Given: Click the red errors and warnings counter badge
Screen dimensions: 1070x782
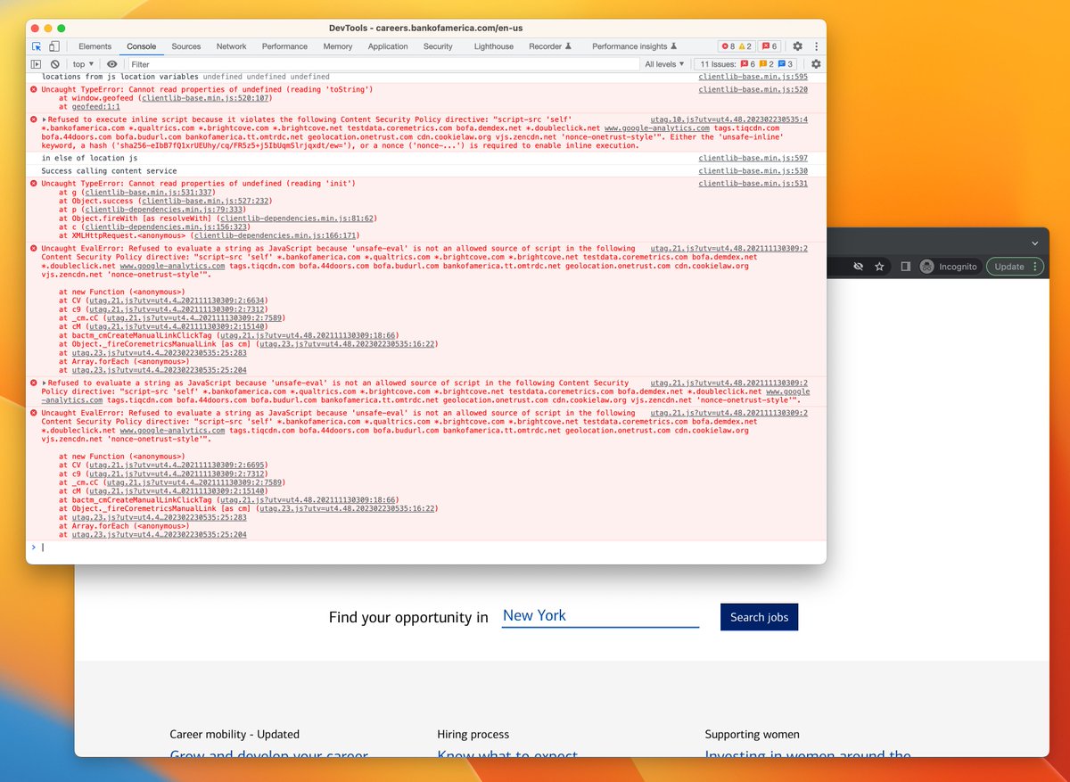Looking at the screenshot, I should point(737,46).
